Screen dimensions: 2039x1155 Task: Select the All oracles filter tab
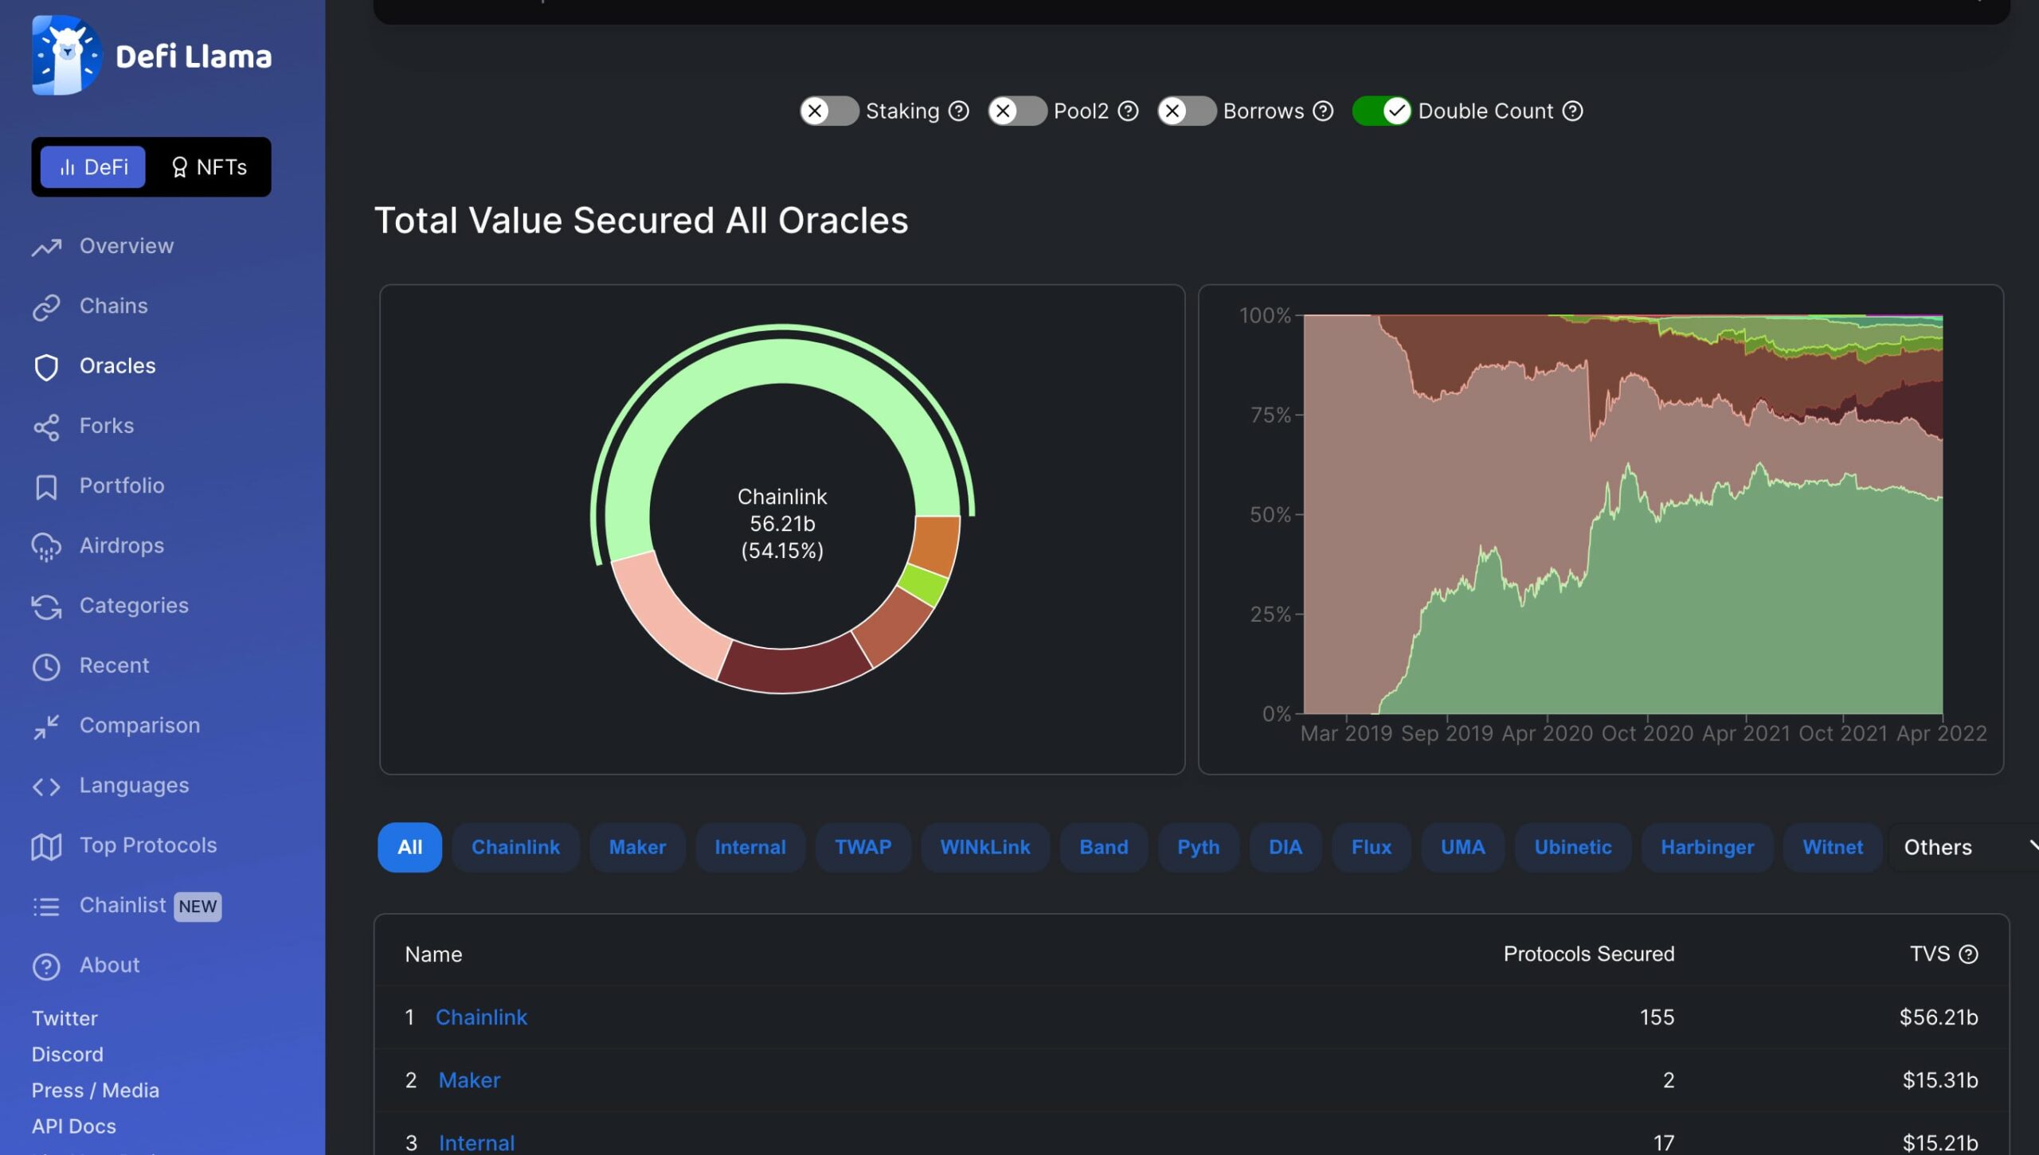click(409, 847)
